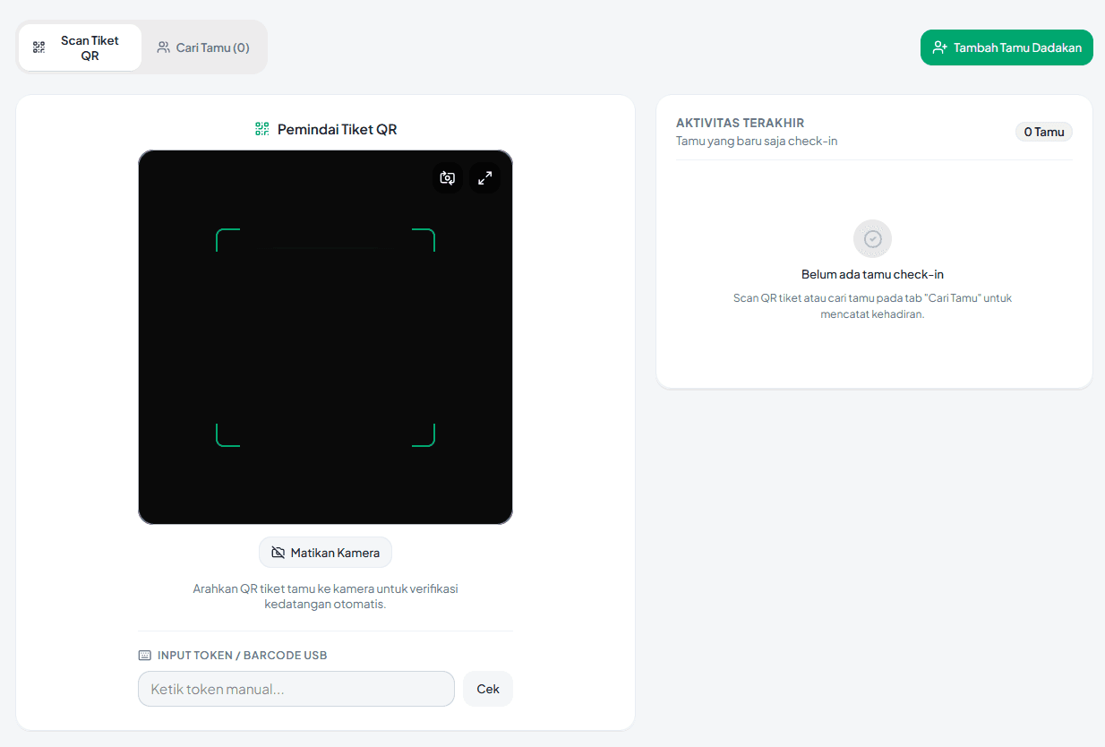Click inside the camera scan viewfinder
1105x747 pixels.
coord(325,337)
